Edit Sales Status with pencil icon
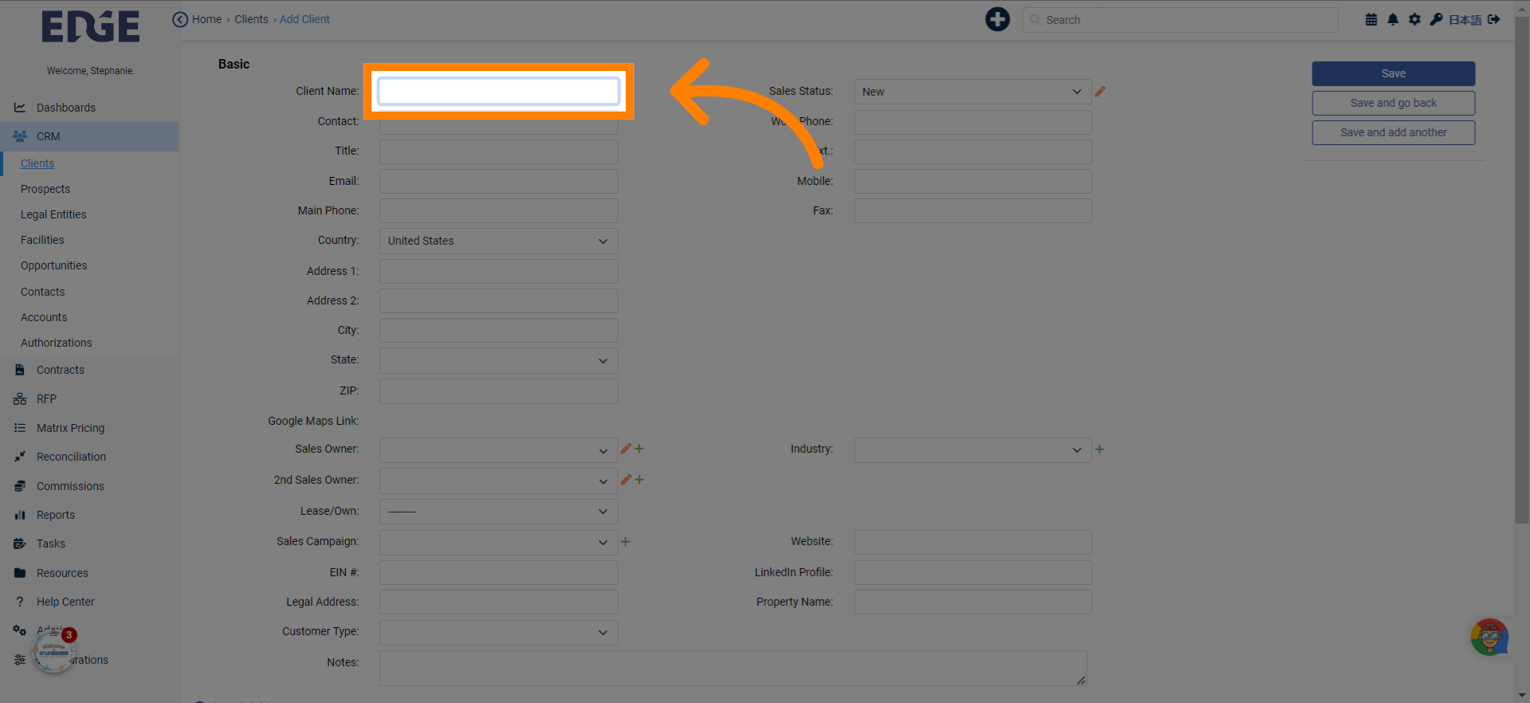 pos(1100,92)
